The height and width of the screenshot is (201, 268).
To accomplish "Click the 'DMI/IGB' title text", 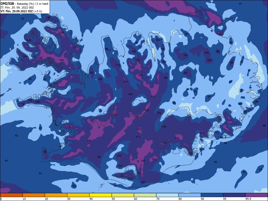I will (7, 4).
